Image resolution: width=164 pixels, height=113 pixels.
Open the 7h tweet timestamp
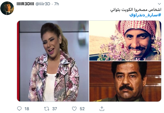[x=56, y=4]
